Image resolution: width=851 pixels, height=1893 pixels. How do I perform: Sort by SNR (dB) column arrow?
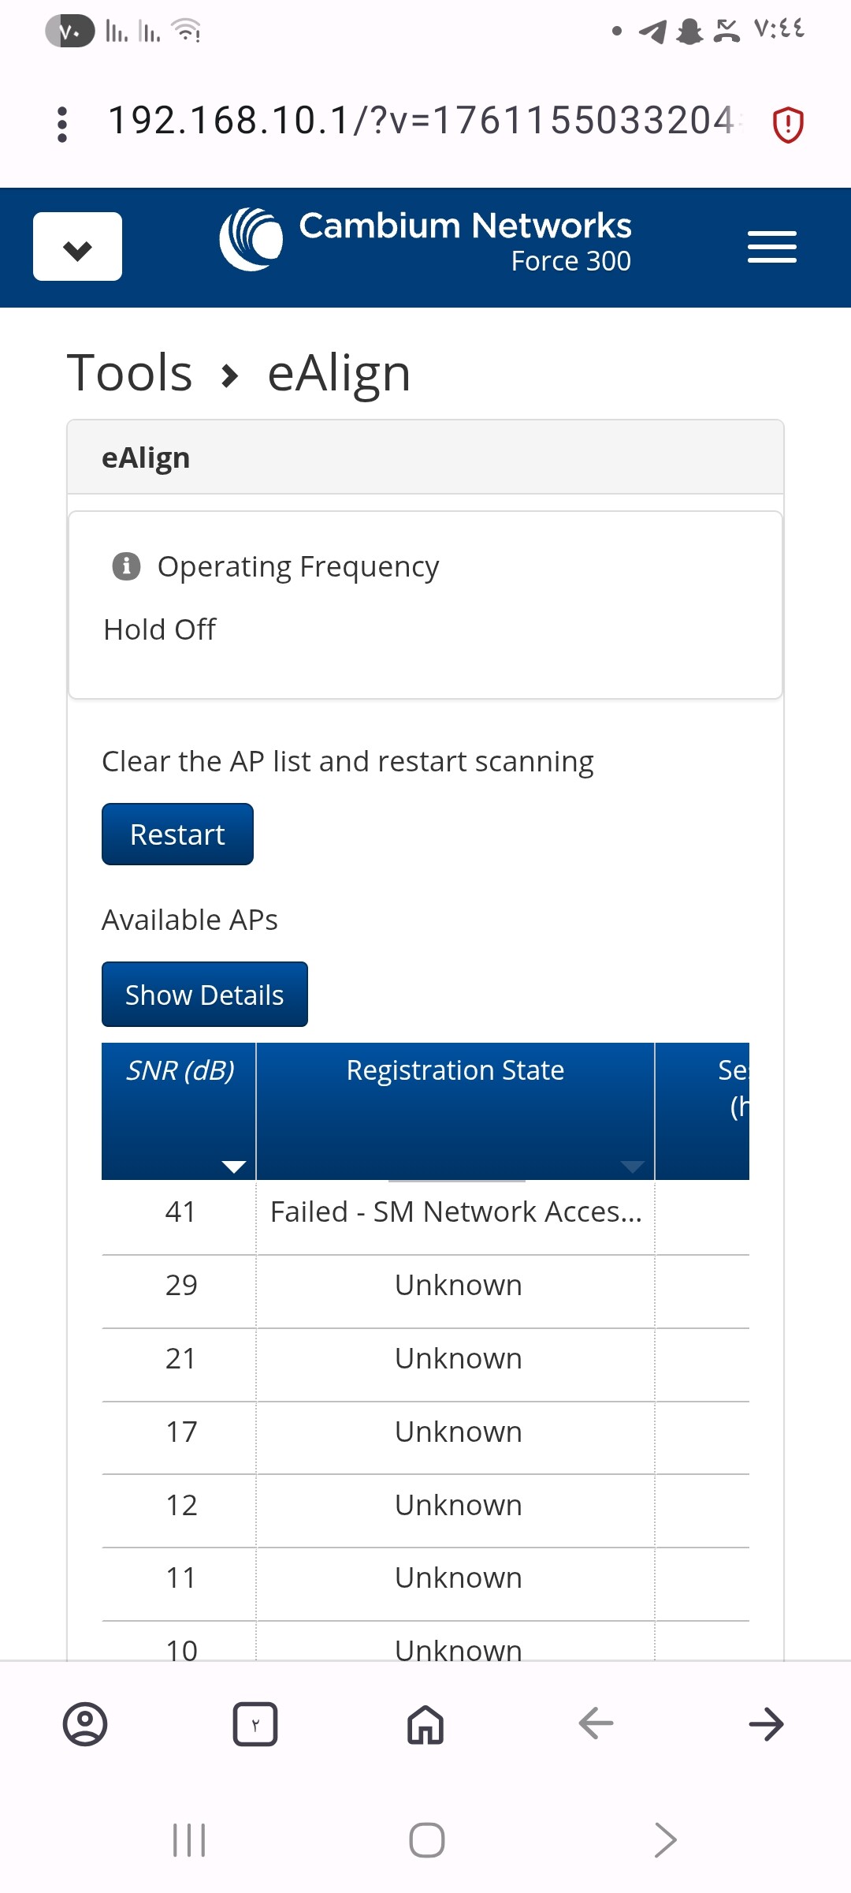[234, 1167]
